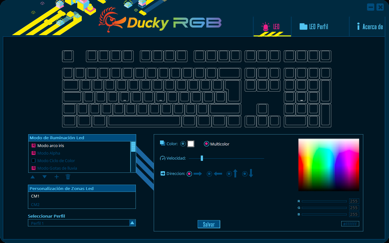Open the white color swatch
The height and width of the screenshot is (243, 389).
[x=191, y=144]
